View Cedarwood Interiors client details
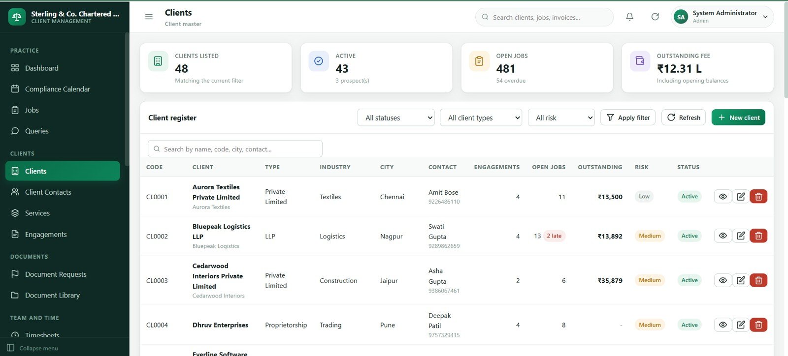This screenshot has width=788, height=356. [722, 280]
